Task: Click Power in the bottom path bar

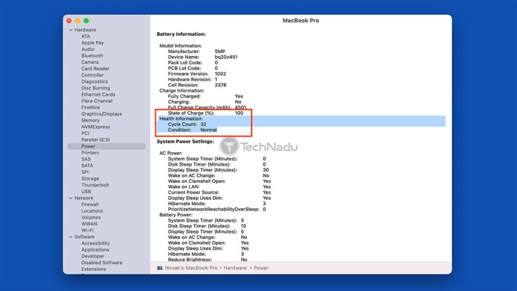Action: pos(261,268)
